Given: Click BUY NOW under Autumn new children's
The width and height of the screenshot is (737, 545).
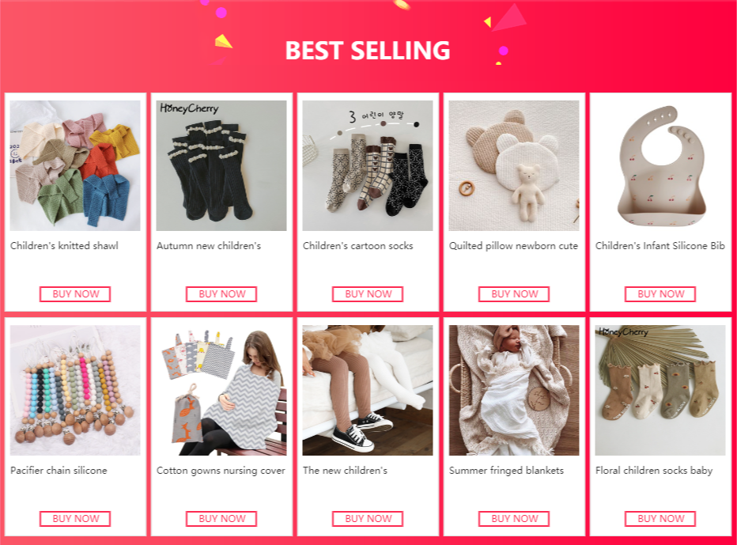Looking at the screenshot, I should coord(221,294).
